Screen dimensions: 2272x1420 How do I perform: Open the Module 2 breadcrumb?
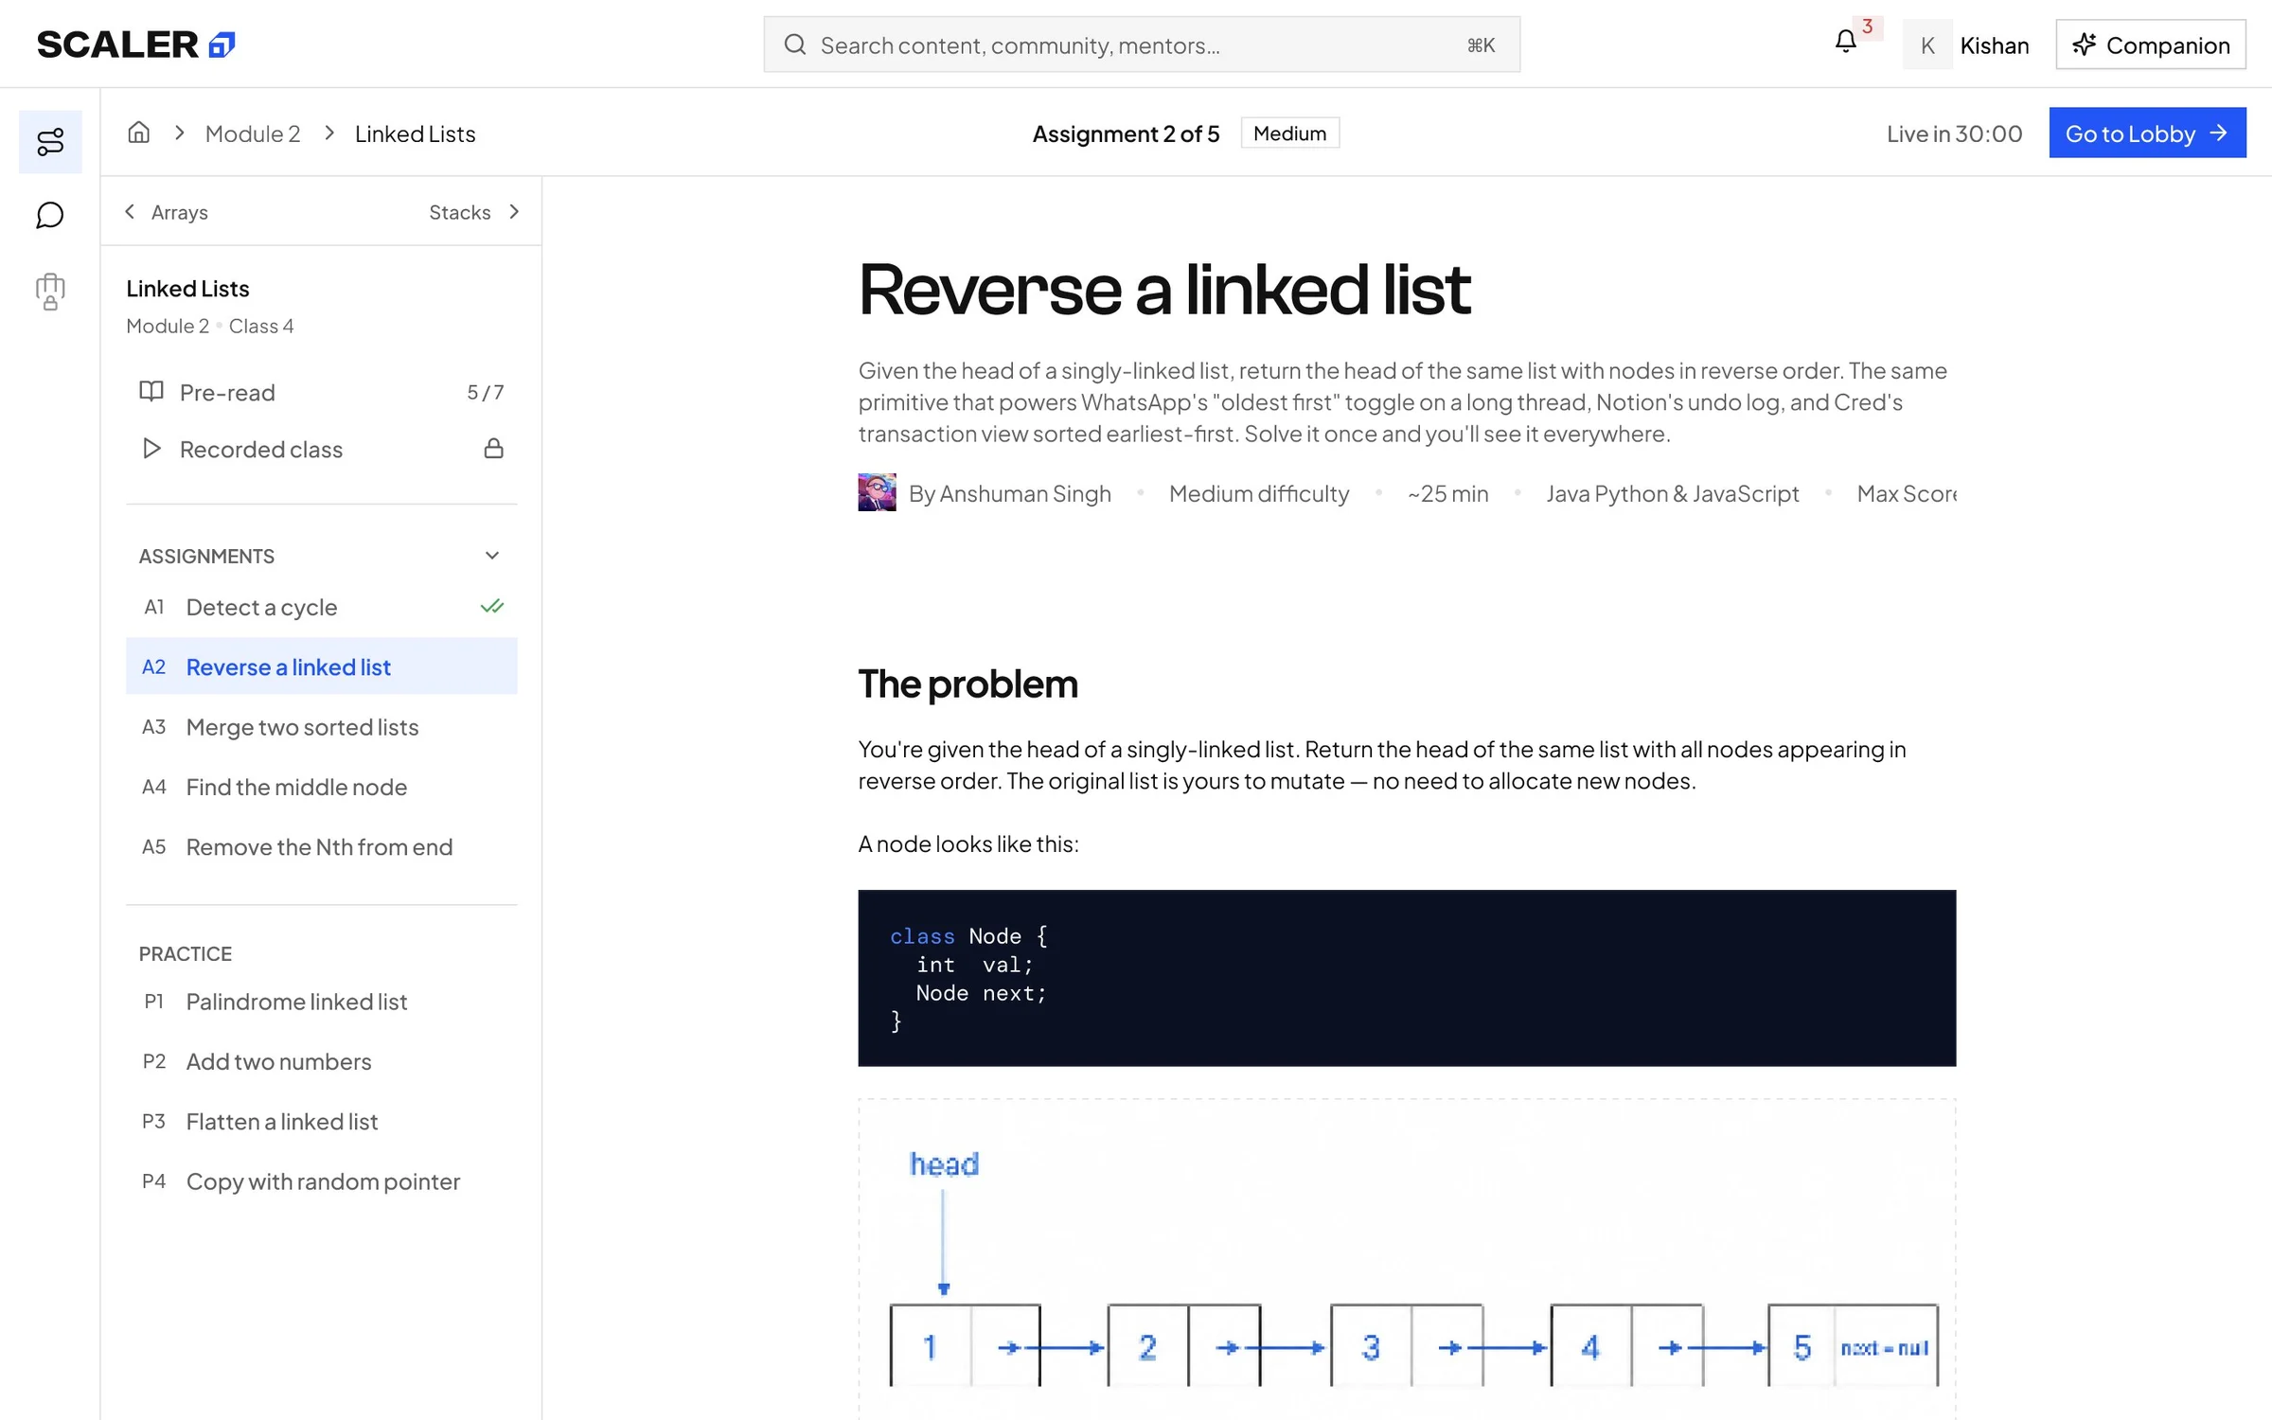click(x=253, y=133)
